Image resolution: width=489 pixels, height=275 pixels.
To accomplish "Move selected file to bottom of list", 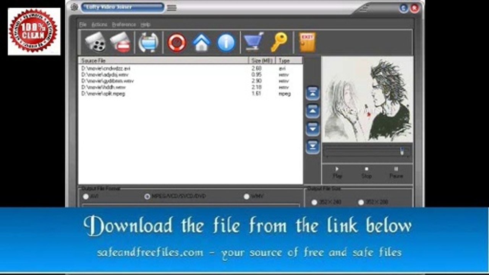I will pos(313,147).
